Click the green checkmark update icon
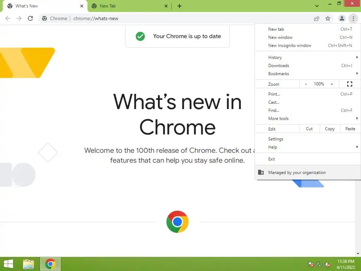Viewport: 361px width, 271px height. click(140, 36)
